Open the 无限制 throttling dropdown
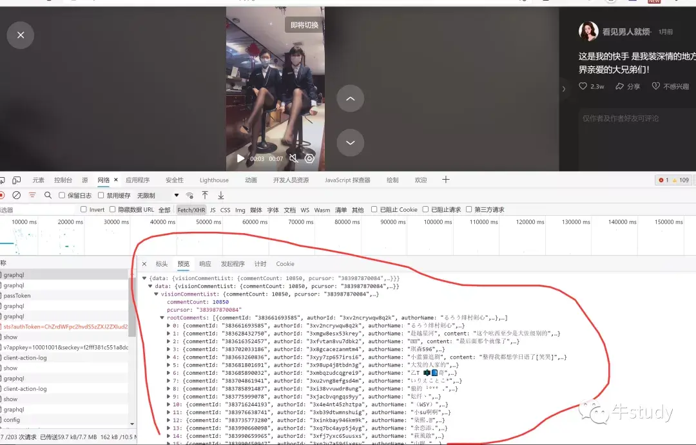The width and height of the screenshot is (696, 445). (158, 195)
